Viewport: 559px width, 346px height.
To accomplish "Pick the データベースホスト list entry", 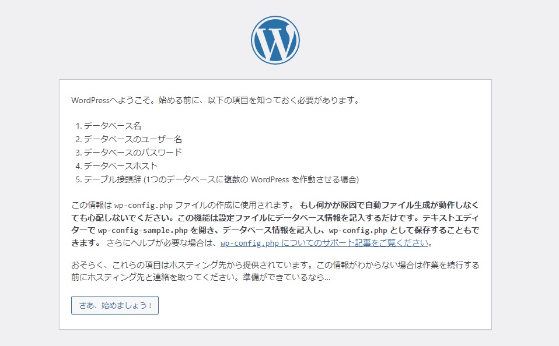I will (x=121, y=166).
